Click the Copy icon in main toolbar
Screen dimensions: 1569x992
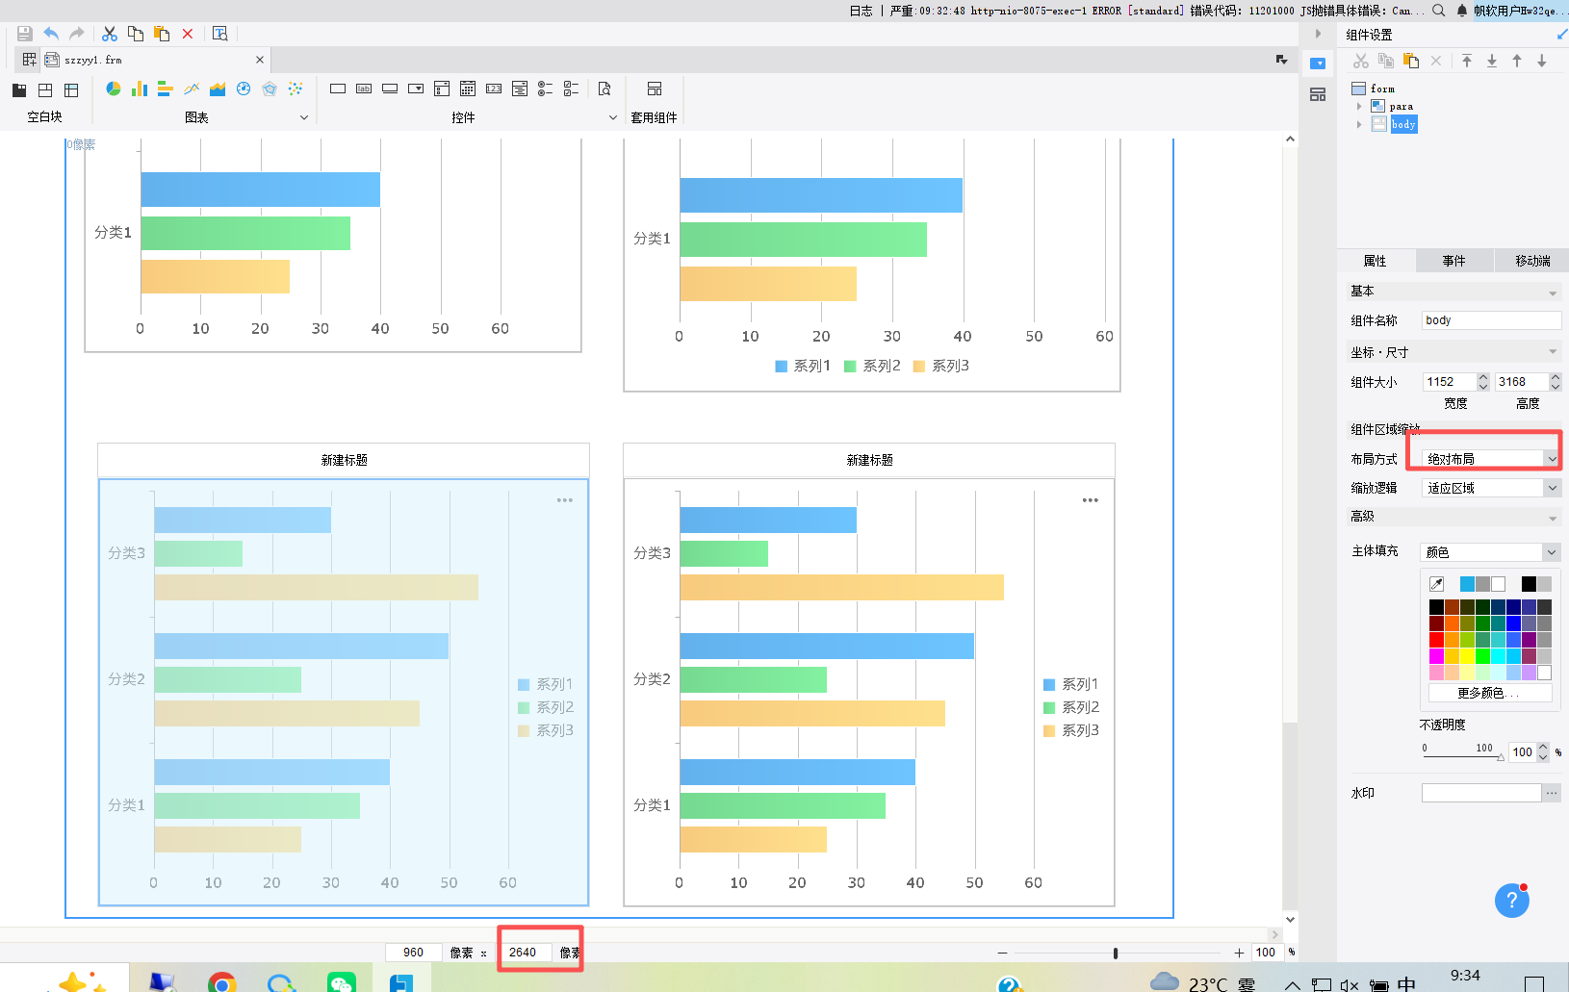tap(136, 34)
